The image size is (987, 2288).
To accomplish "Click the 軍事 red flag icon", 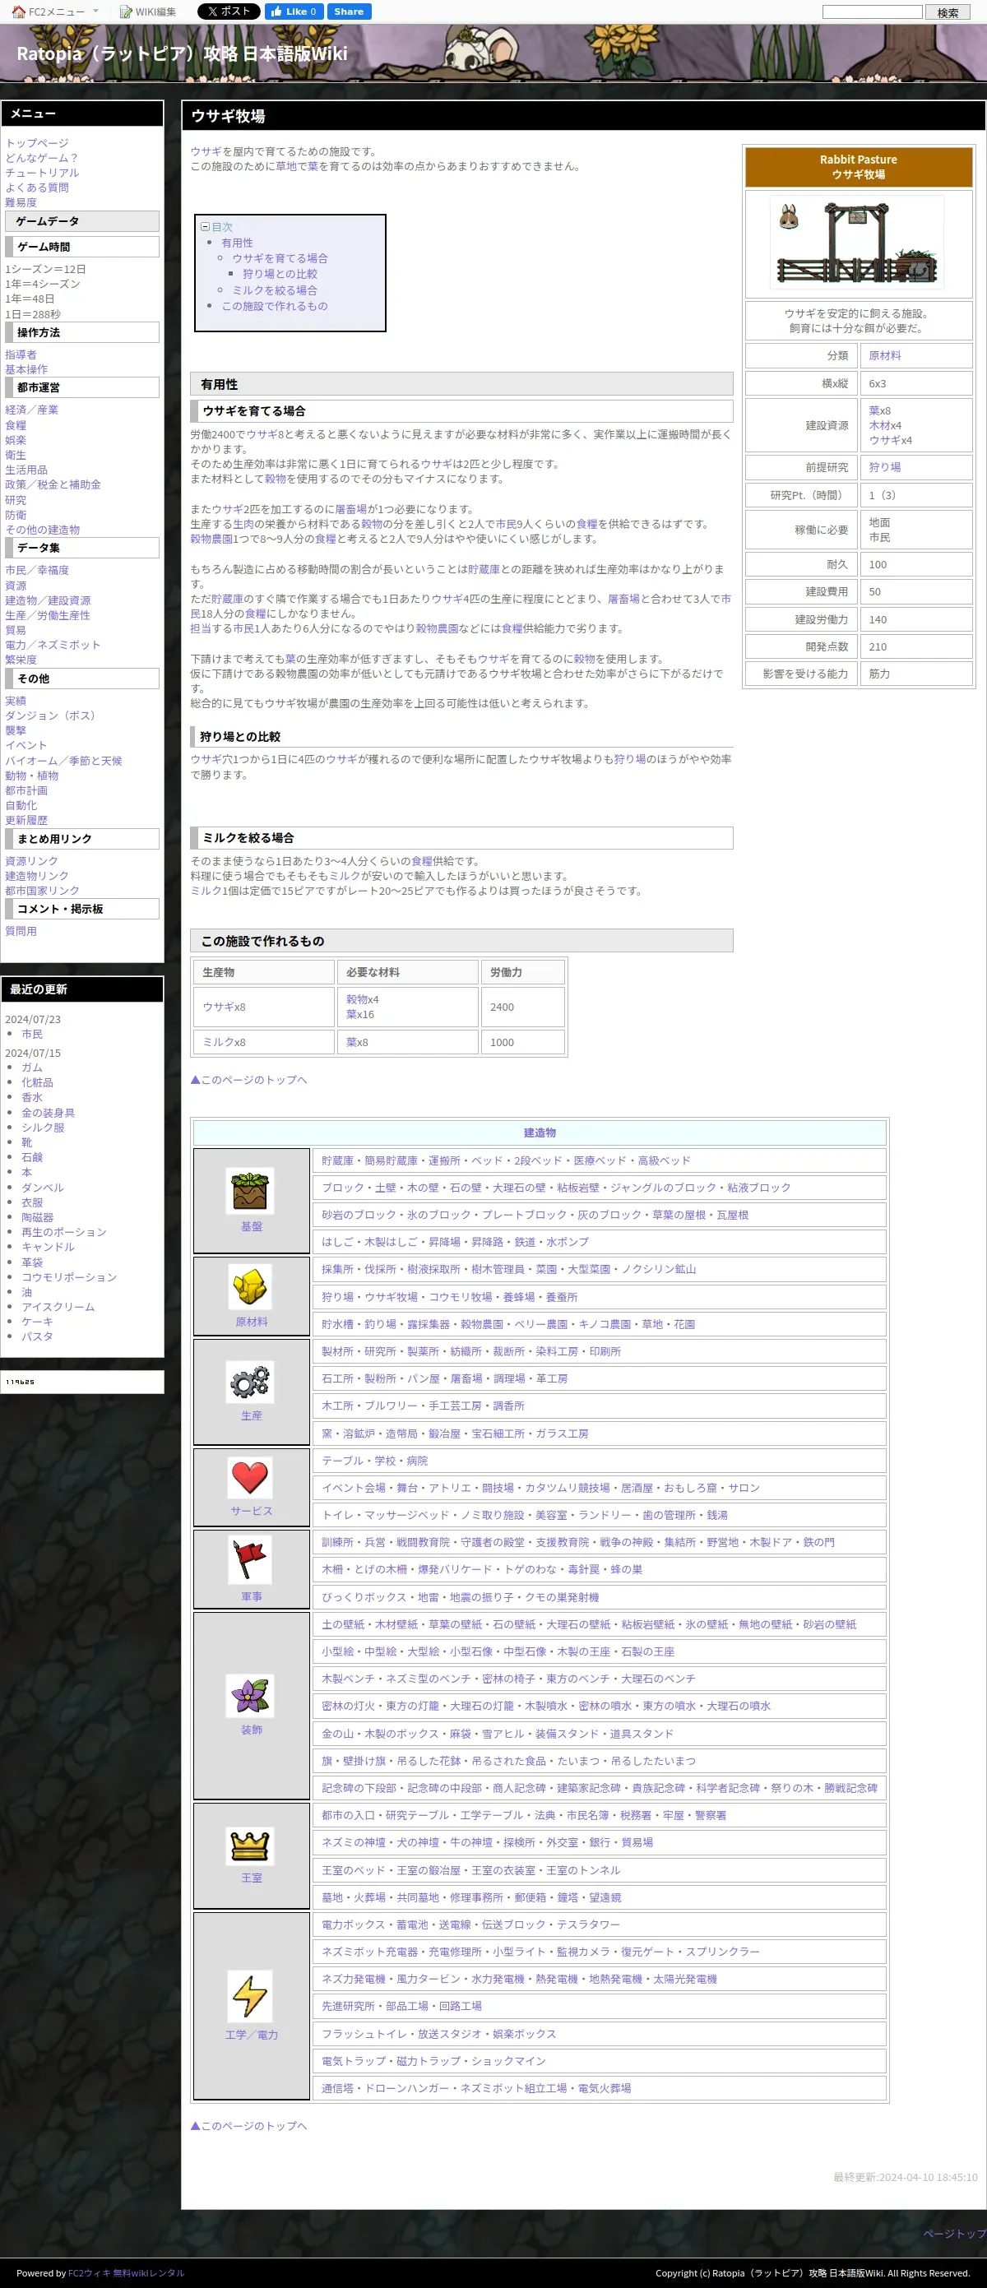I will [x=252, y=1561].
